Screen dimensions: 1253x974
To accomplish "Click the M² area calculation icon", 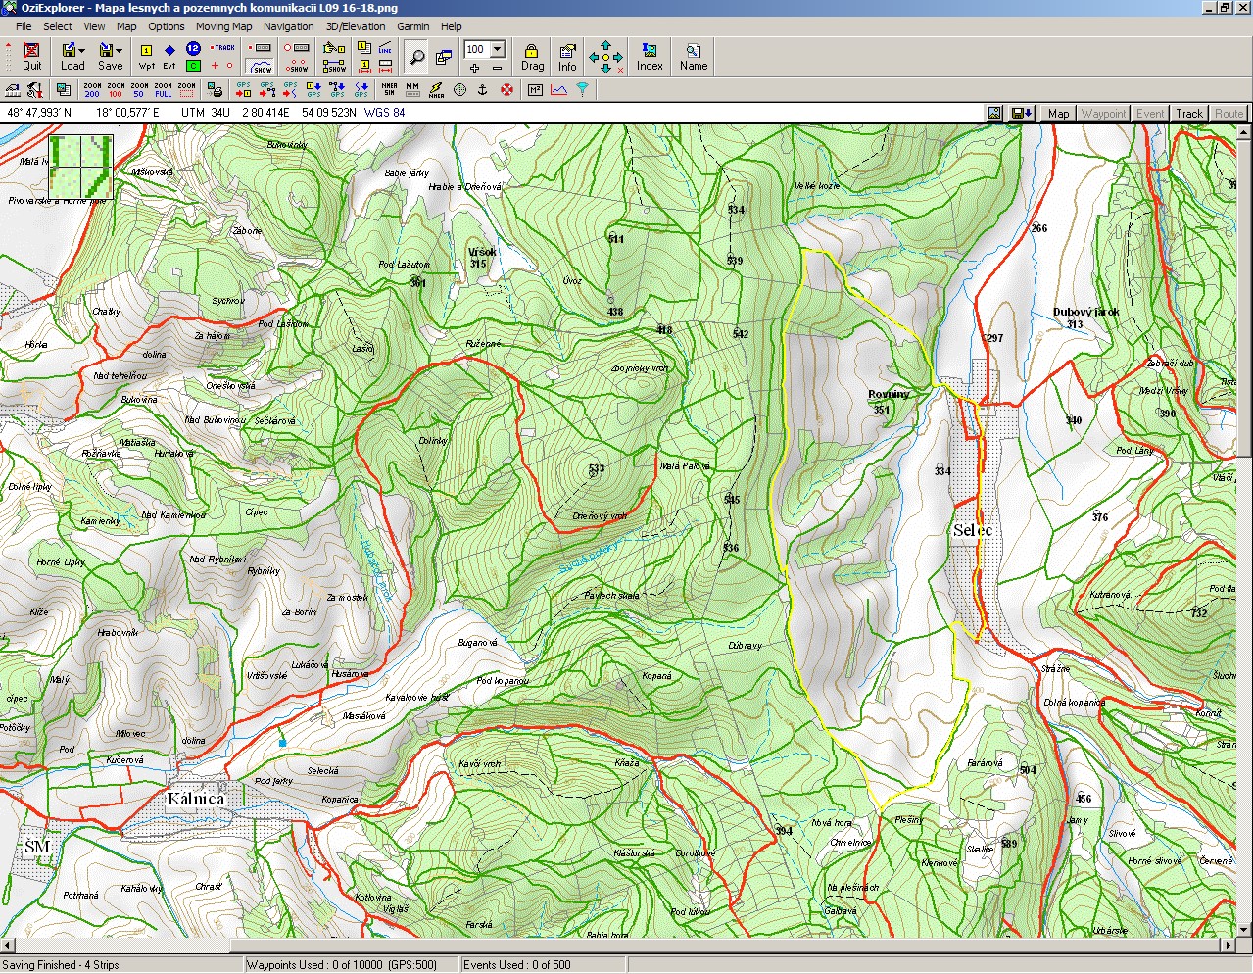I will tap(535, 90).
